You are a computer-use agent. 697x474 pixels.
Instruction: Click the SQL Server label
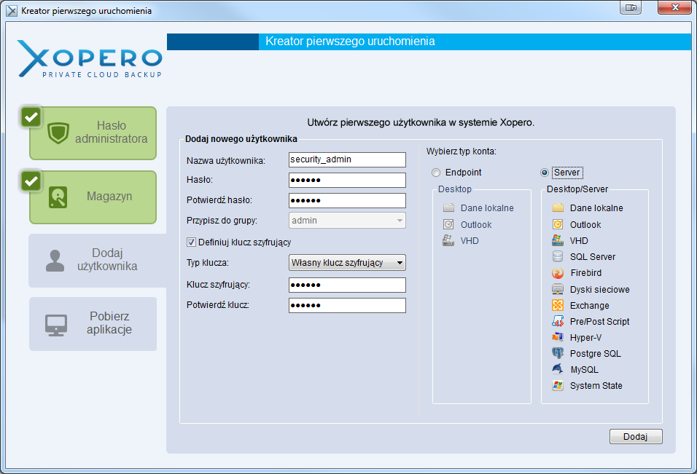pos(593,257)
